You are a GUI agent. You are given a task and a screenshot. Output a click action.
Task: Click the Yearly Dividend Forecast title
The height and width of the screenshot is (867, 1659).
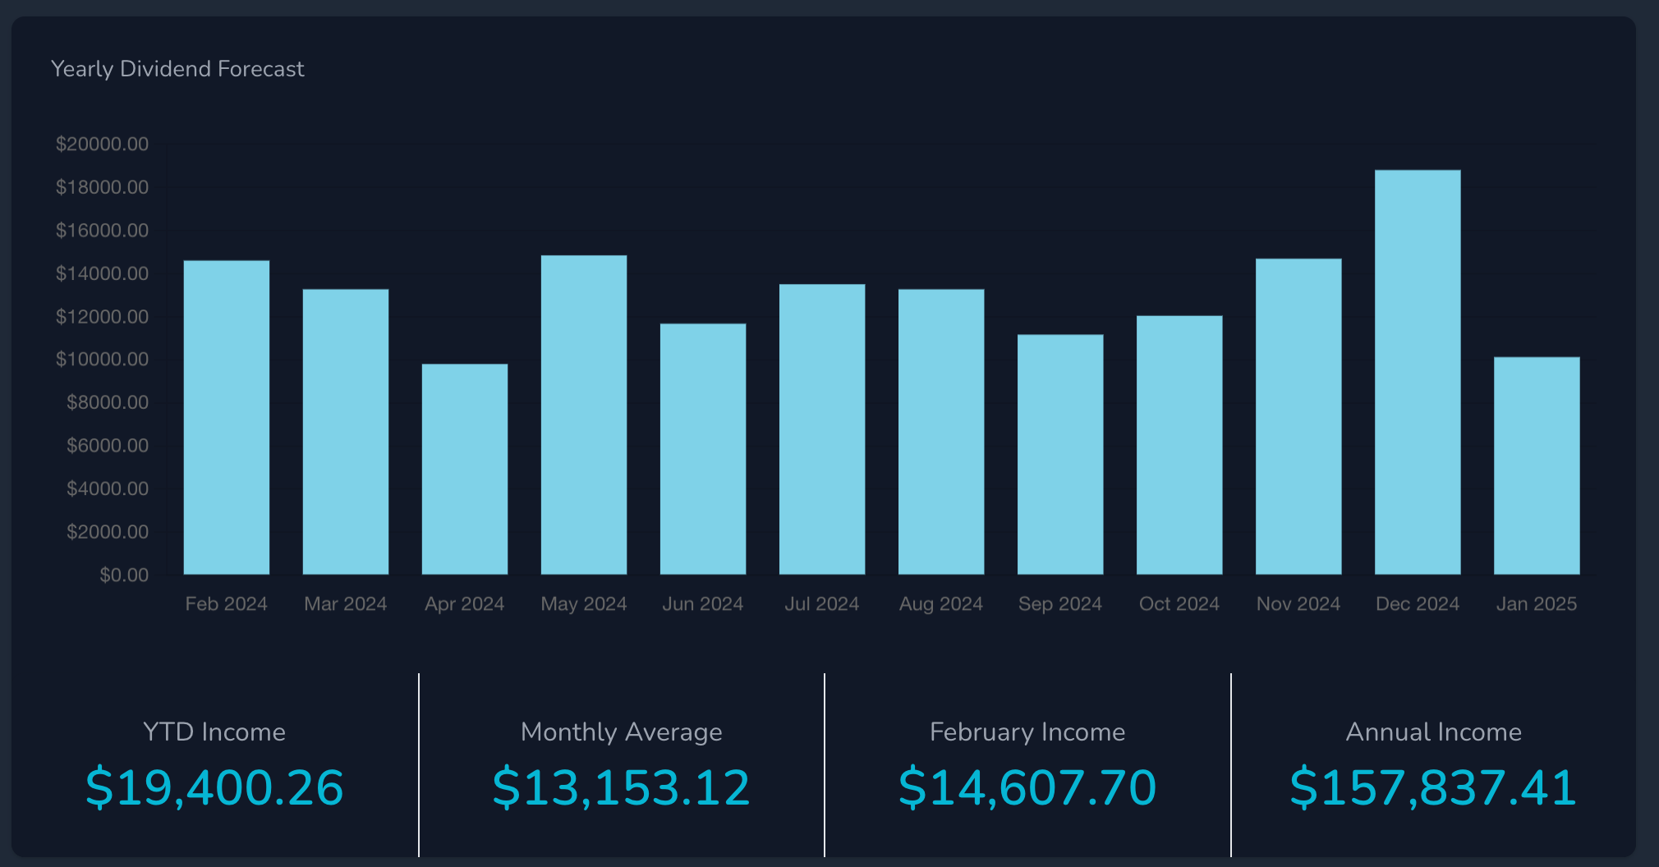point(177,69)
